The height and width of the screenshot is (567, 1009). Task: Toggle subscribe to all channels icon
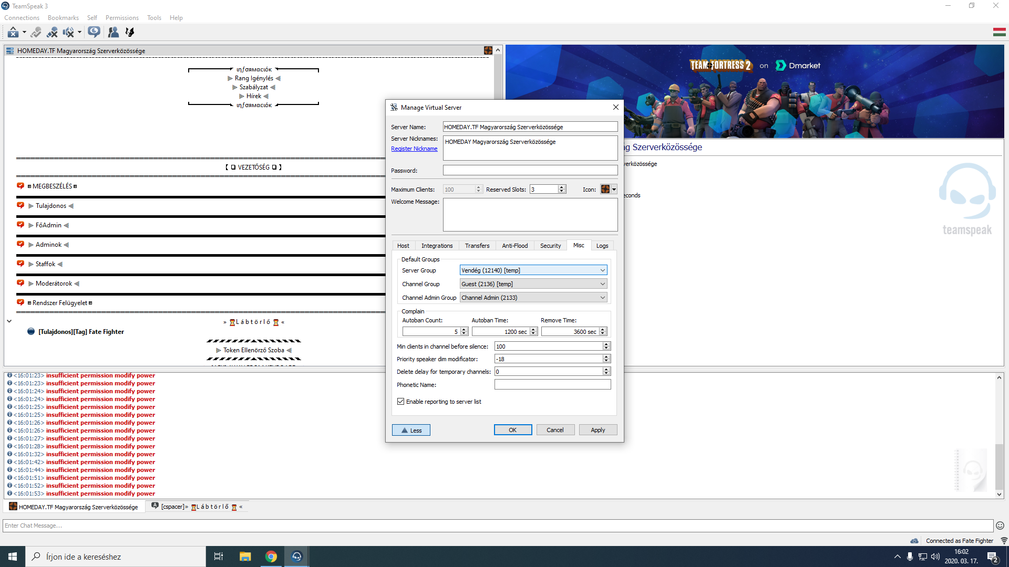pos(94,33)
